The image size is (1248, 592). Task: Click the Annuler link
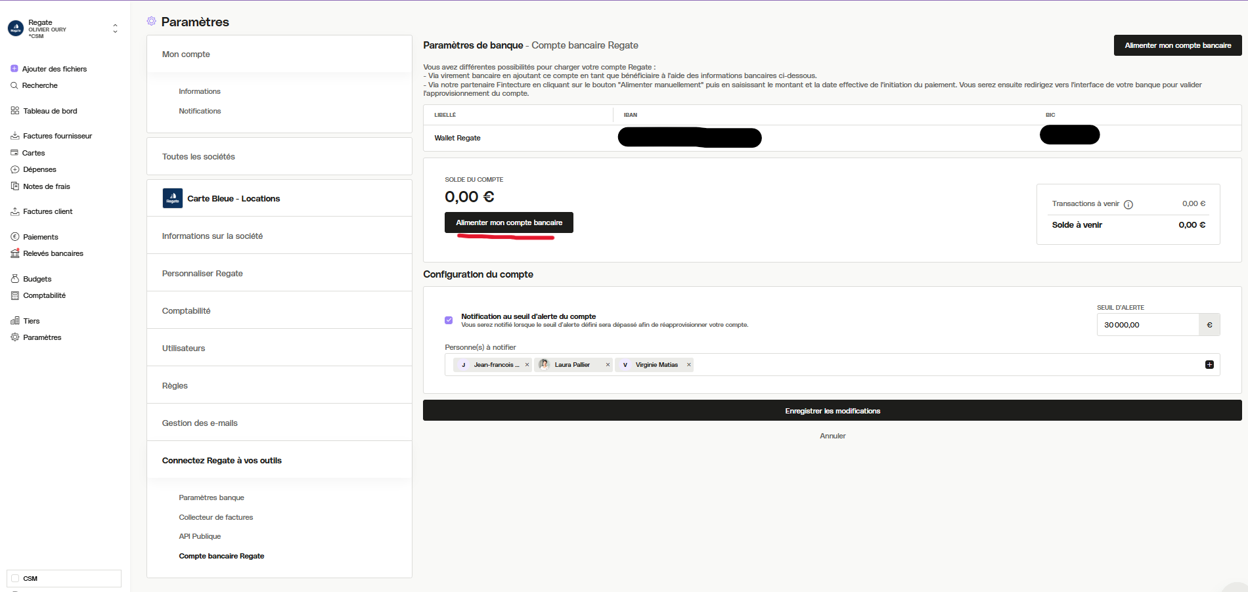832,436
